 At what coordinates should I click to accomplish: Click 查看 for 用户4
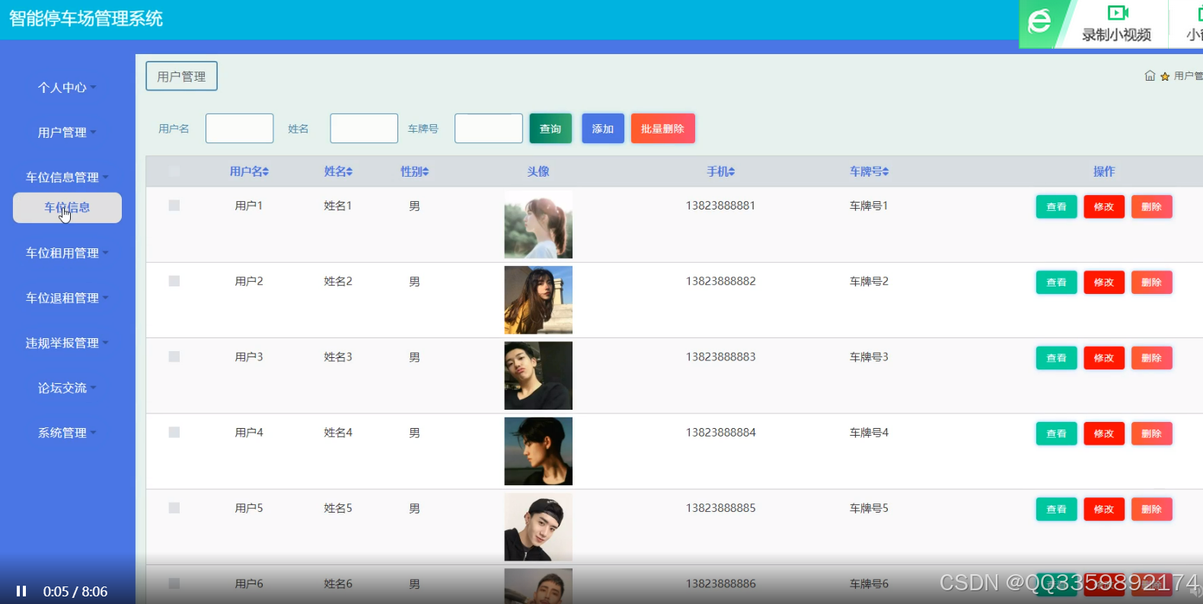1056,433
